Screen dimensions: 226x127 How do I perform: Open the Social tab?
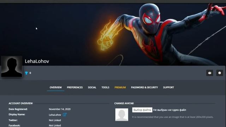click(x=92, y=87)
